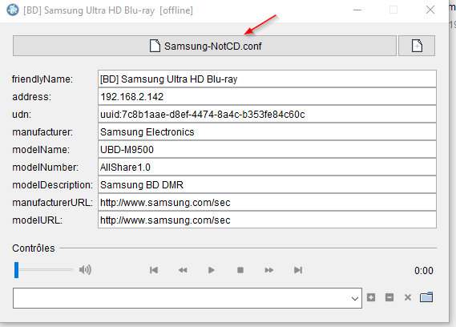Click the new configuration file icon button
456x327 pixels.
(x=417, y=46)
